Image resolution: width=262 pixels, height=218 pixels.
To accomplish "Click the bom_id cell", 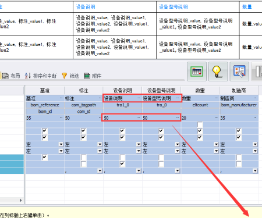I will (x=45, y=112).
